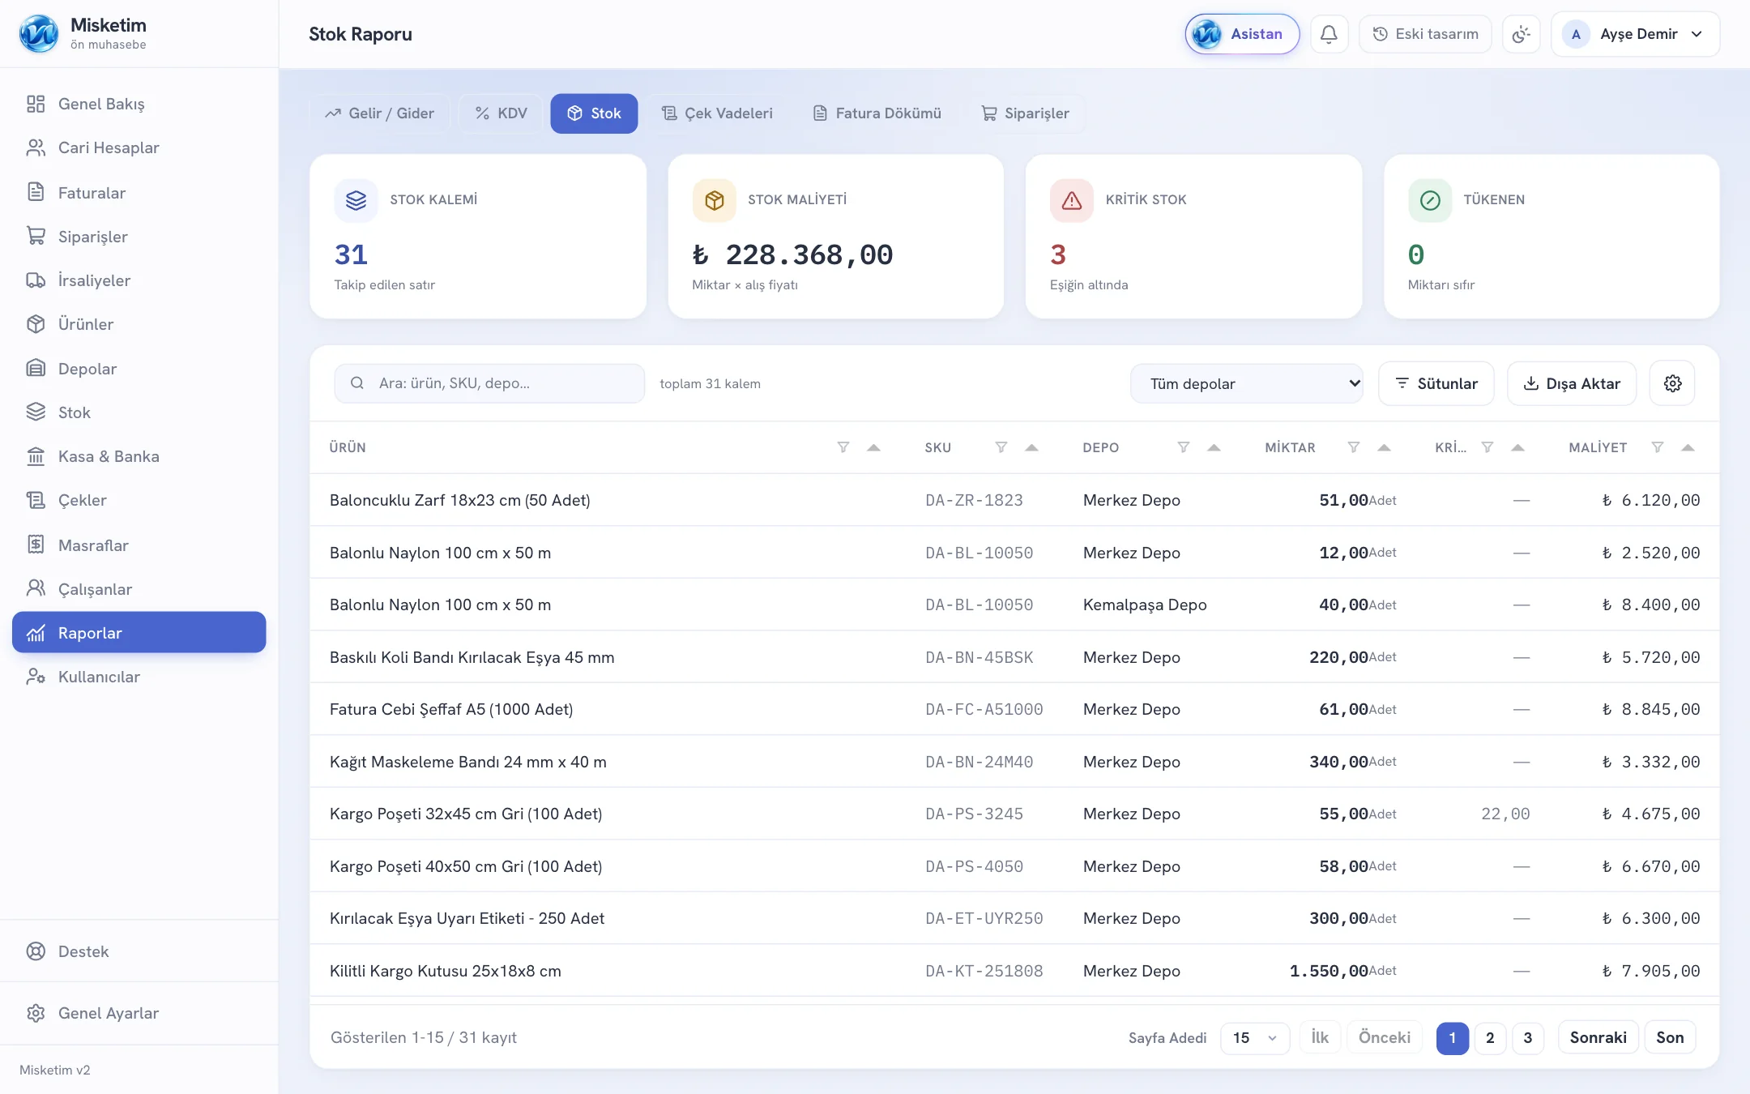Click the Misketim logo icon
Screen dimensions: 1750x1094
click(39, 34)
